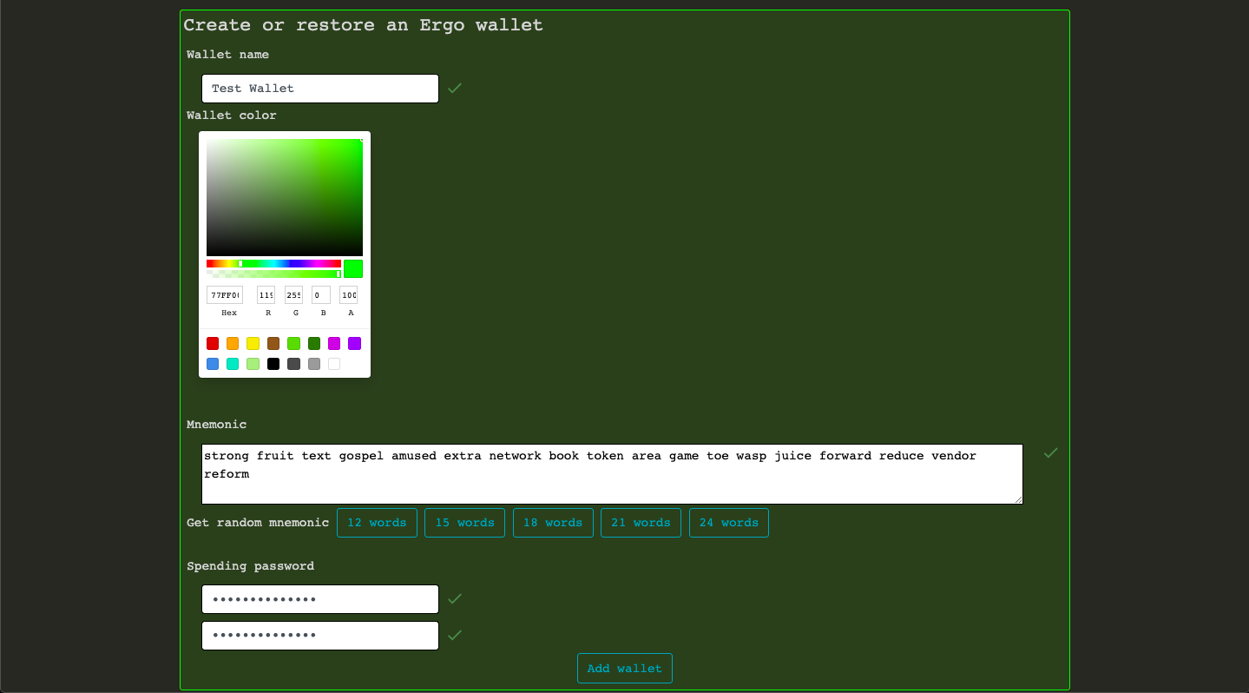Screen dimensions: 1249x693
Task: Pick the pale green preset swatch
Action: (x=253, y=364)
